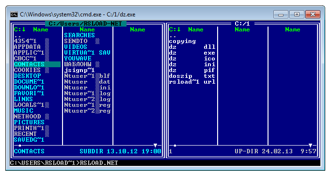Click the SUBDIR 13.10.12 19:00 status text
332x177 pixels.
click(x=120, y=151)
